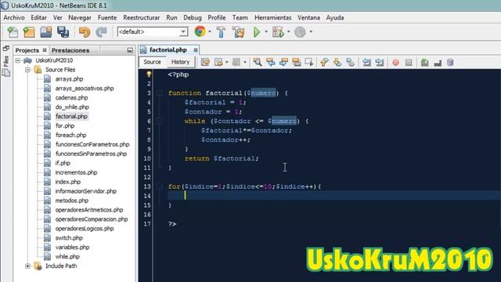Click the grey Profile Project icon
The height and width of the screenshot is (282, 501).
point(300,32)
